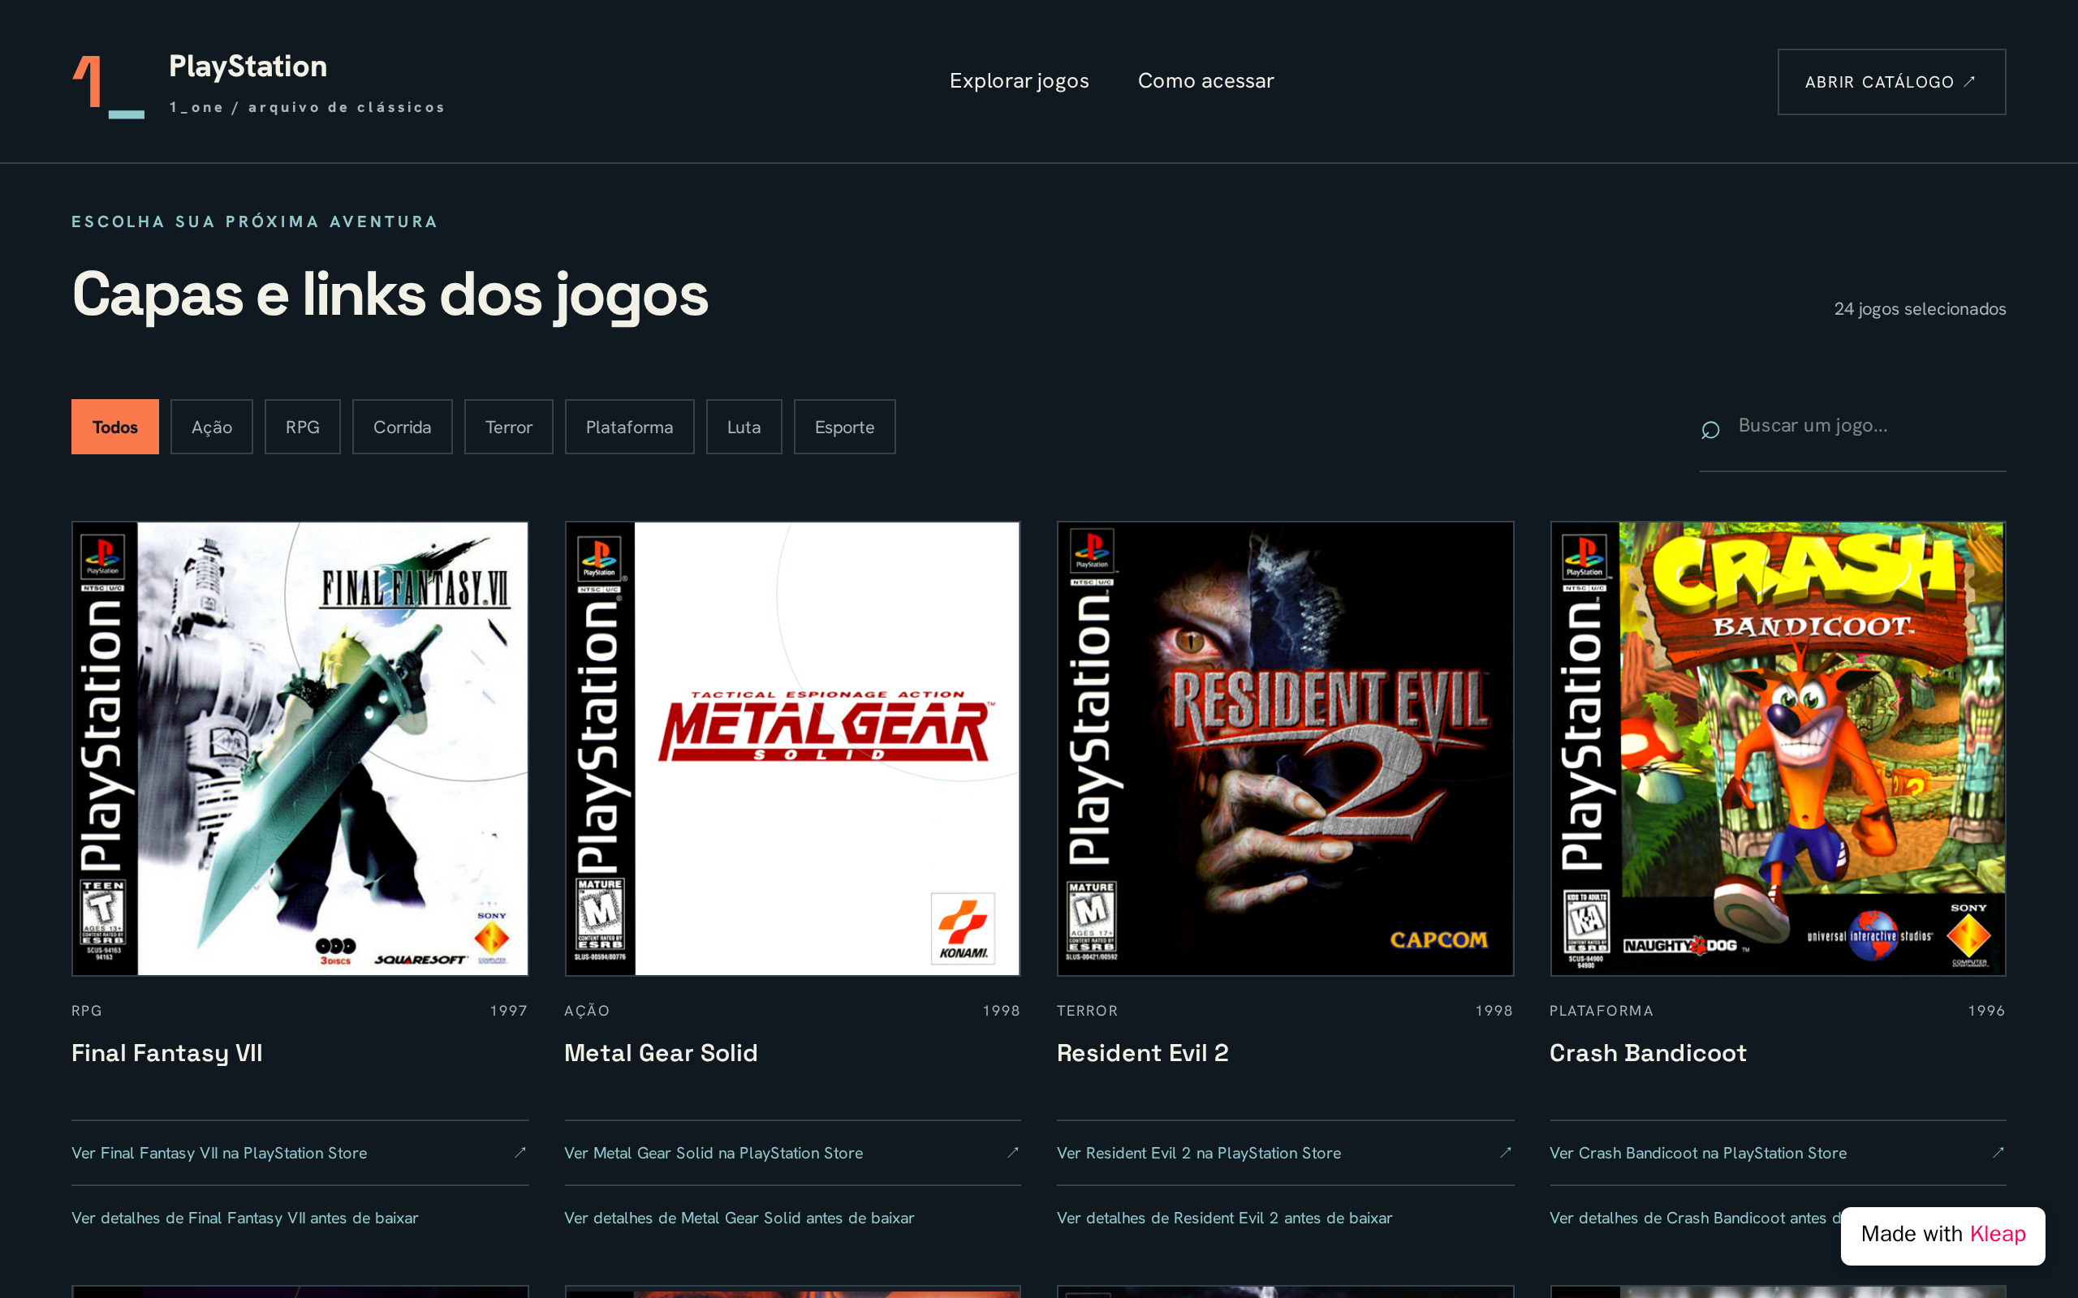Open Ver detalhes de Resident Evil 2 link
The image size is (2078, 1298).
click(1224, 1218)
